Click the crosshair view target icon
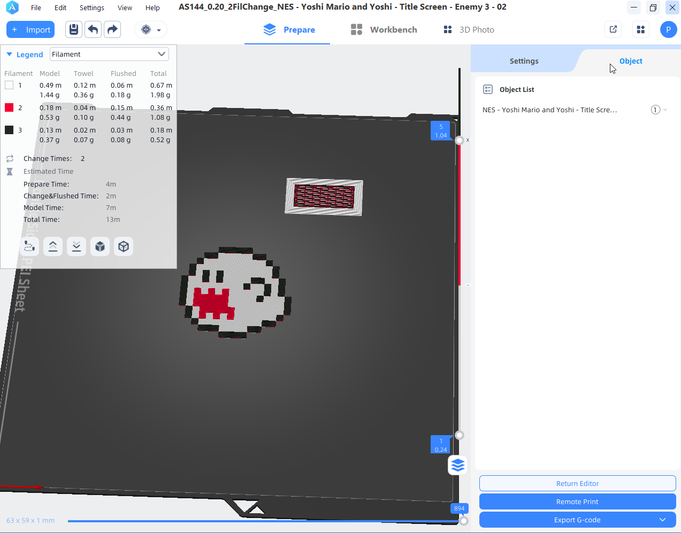This screenshot has height=533, width=681. [x=146, y=30]
